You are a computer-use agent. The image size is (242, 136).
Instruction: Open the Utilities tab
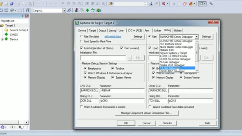click(x=178, y=31)
